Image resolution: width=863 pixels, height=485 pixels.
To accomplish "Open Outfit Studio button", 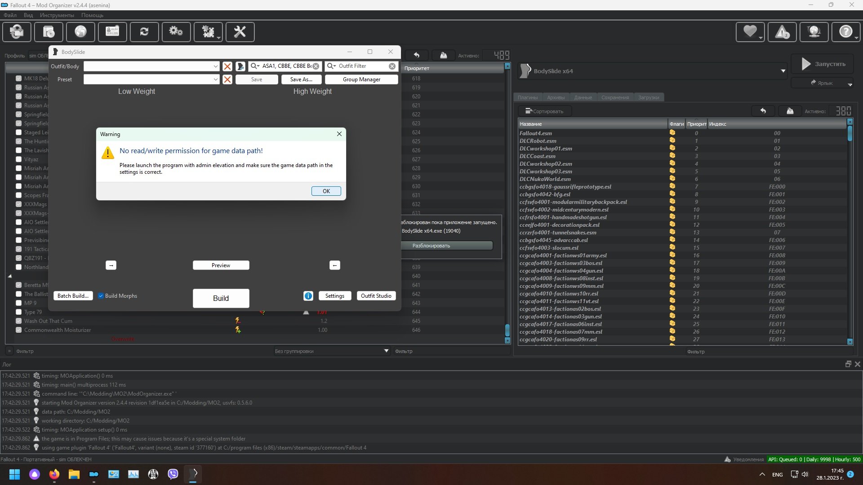I will point(376,296).
